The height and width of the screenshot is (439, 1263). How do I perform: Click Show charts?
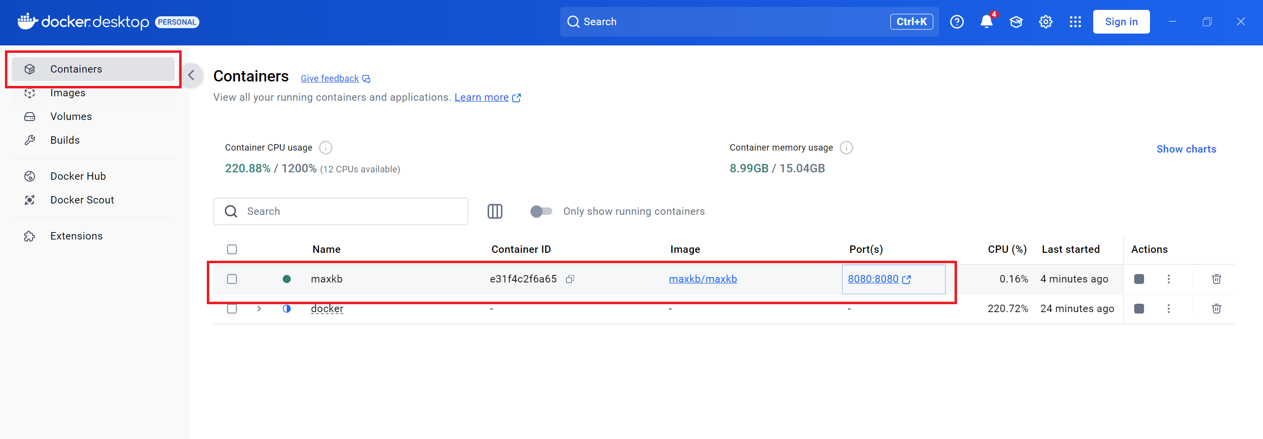pyautogui.click(x=1186, y=149)
